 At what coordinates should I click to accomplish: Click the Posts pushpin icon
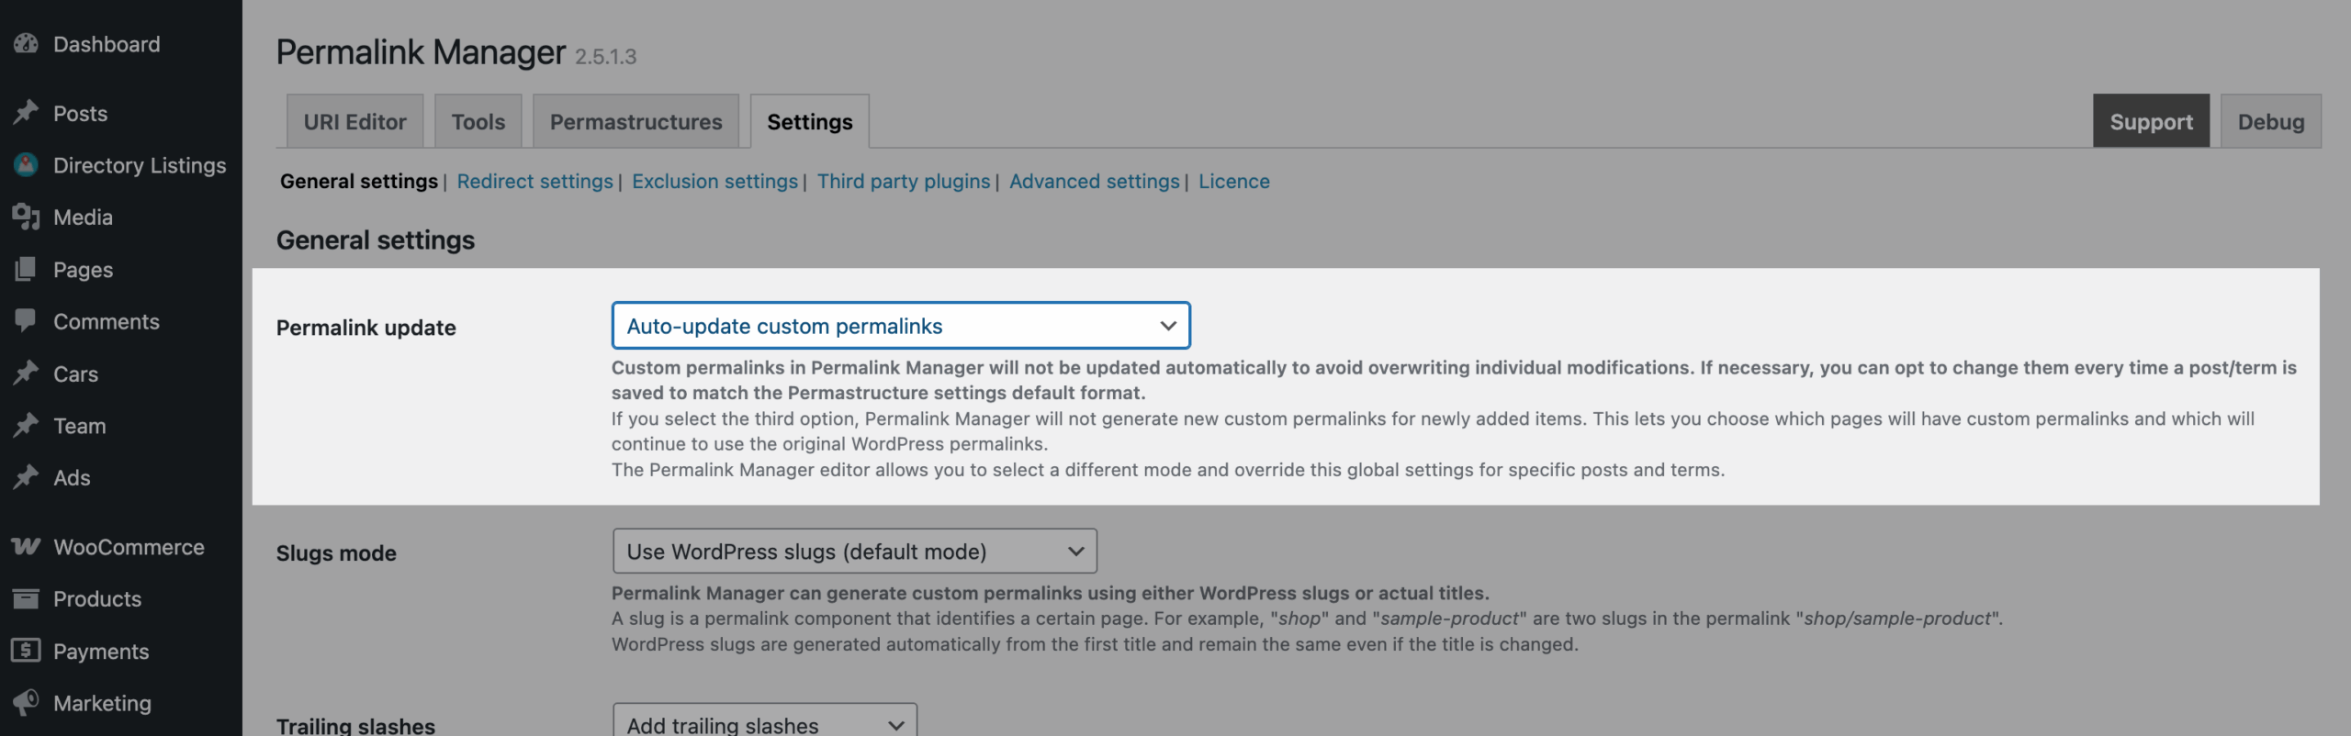(26, 113)
